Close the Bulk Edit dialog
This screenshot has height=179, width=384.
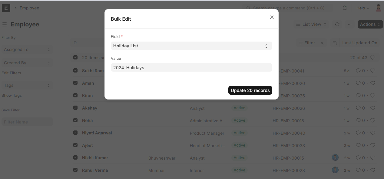272,17
